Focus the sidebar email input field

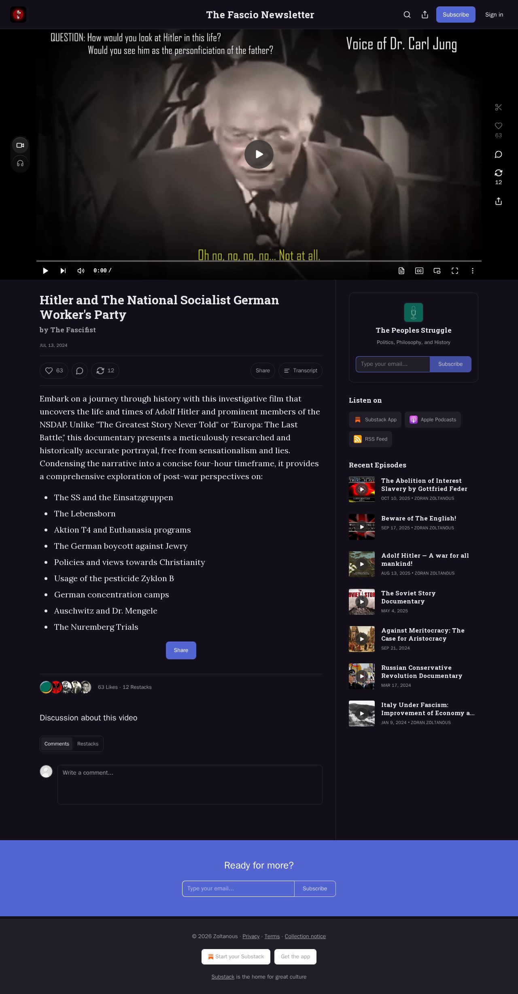(x=393, y=364)
